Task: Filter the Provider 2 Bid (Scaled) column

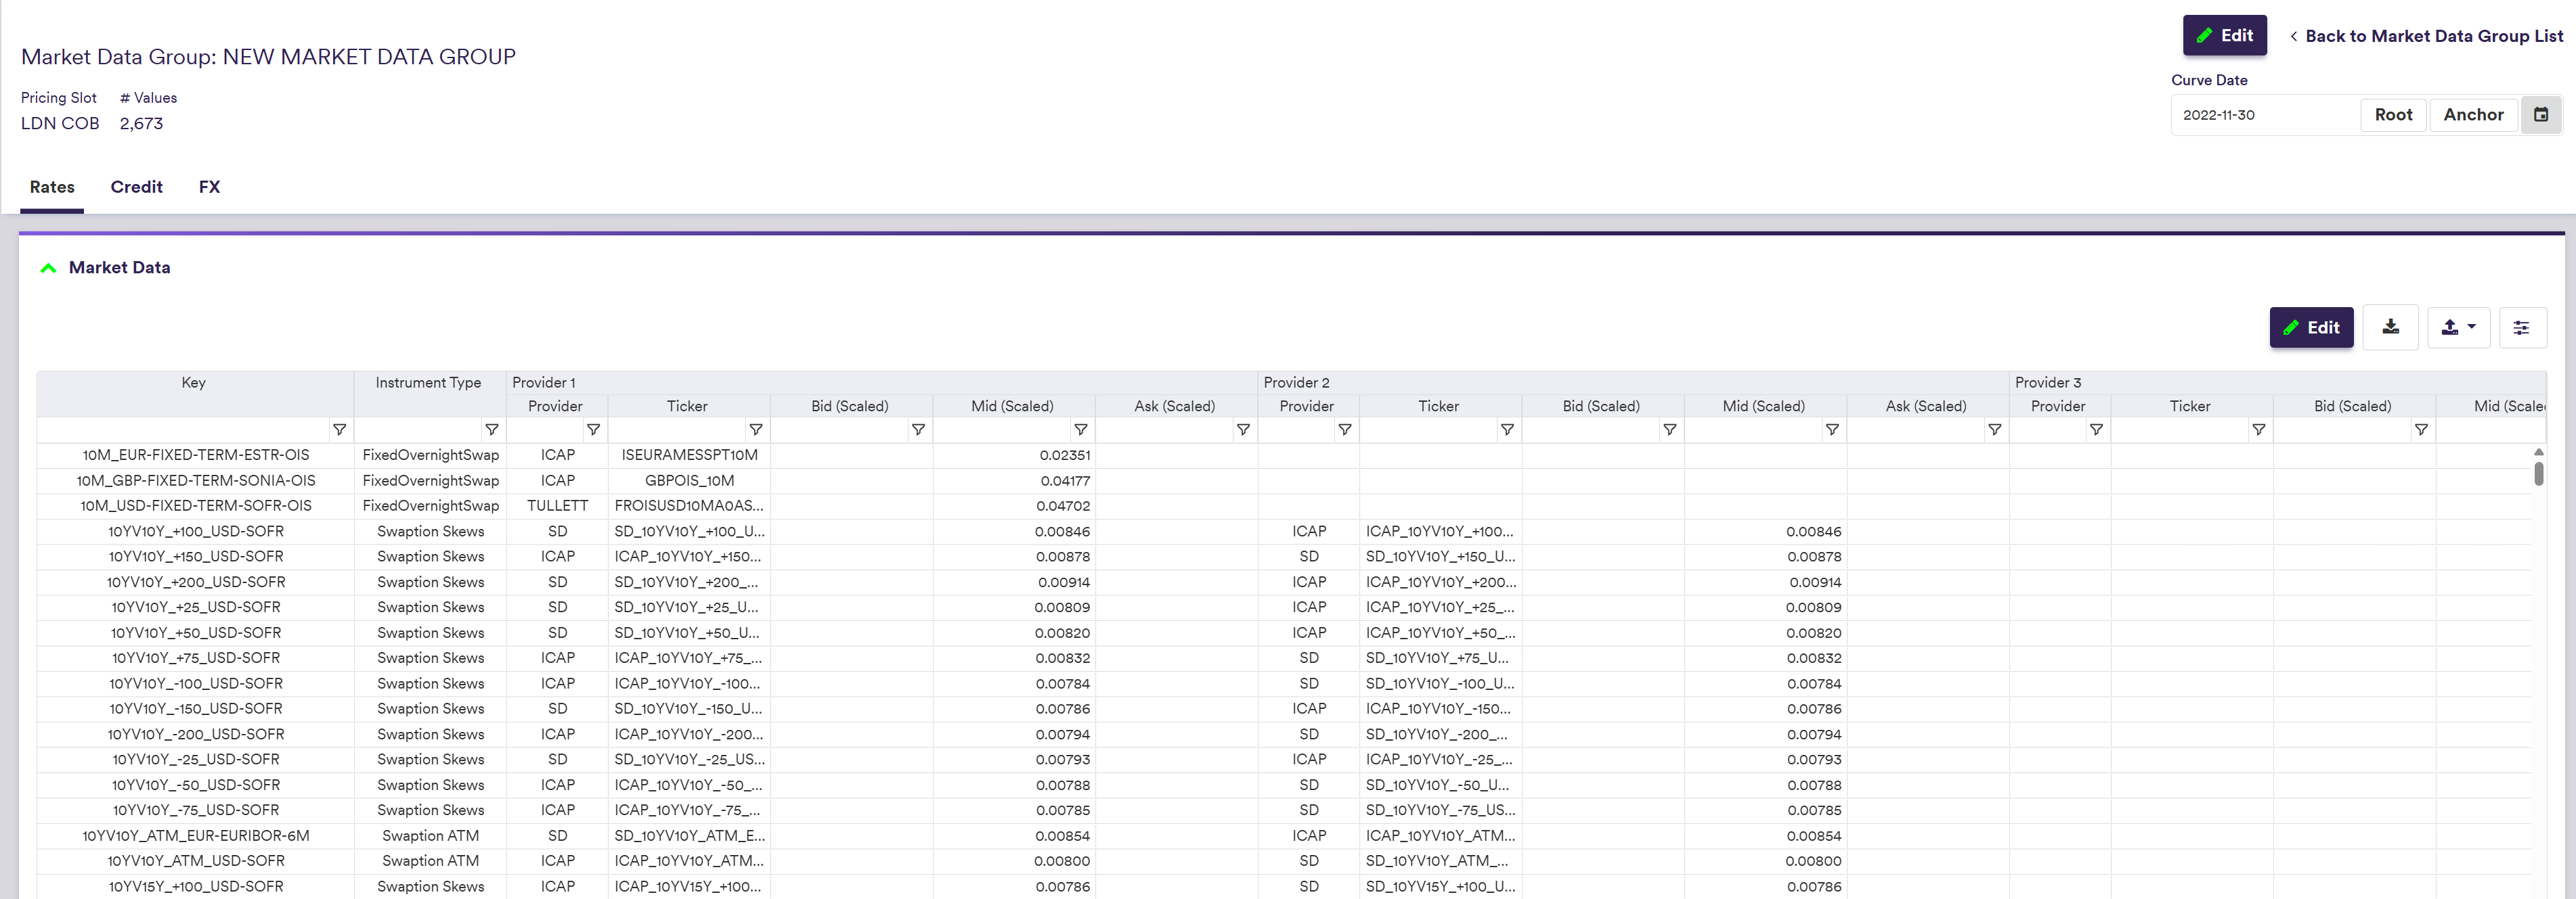Action: pyautogui.click(x=1669, y=430)
